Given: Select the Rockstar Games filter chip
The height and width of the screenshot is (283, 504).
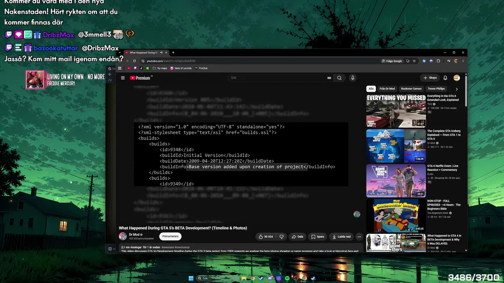Looking at the screenshot, I should [x=411, y=89].
